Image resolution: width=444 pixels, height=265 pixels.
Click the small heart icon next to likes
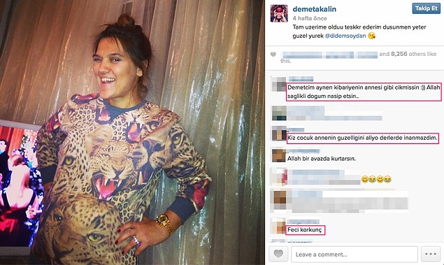[273, 55]
